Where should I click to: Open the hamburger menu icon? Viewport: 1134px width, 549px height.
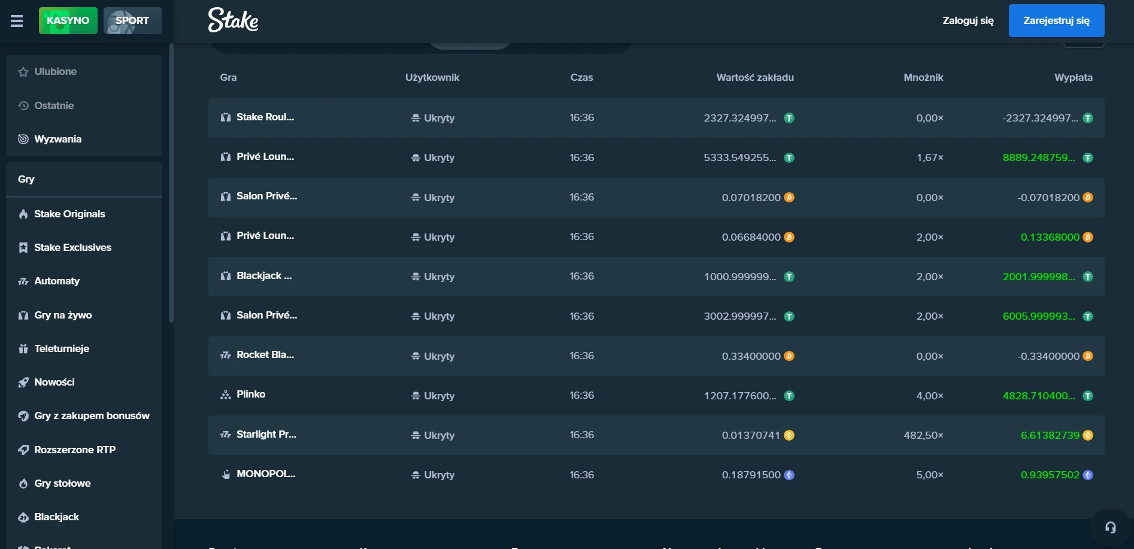coord(17,21)
